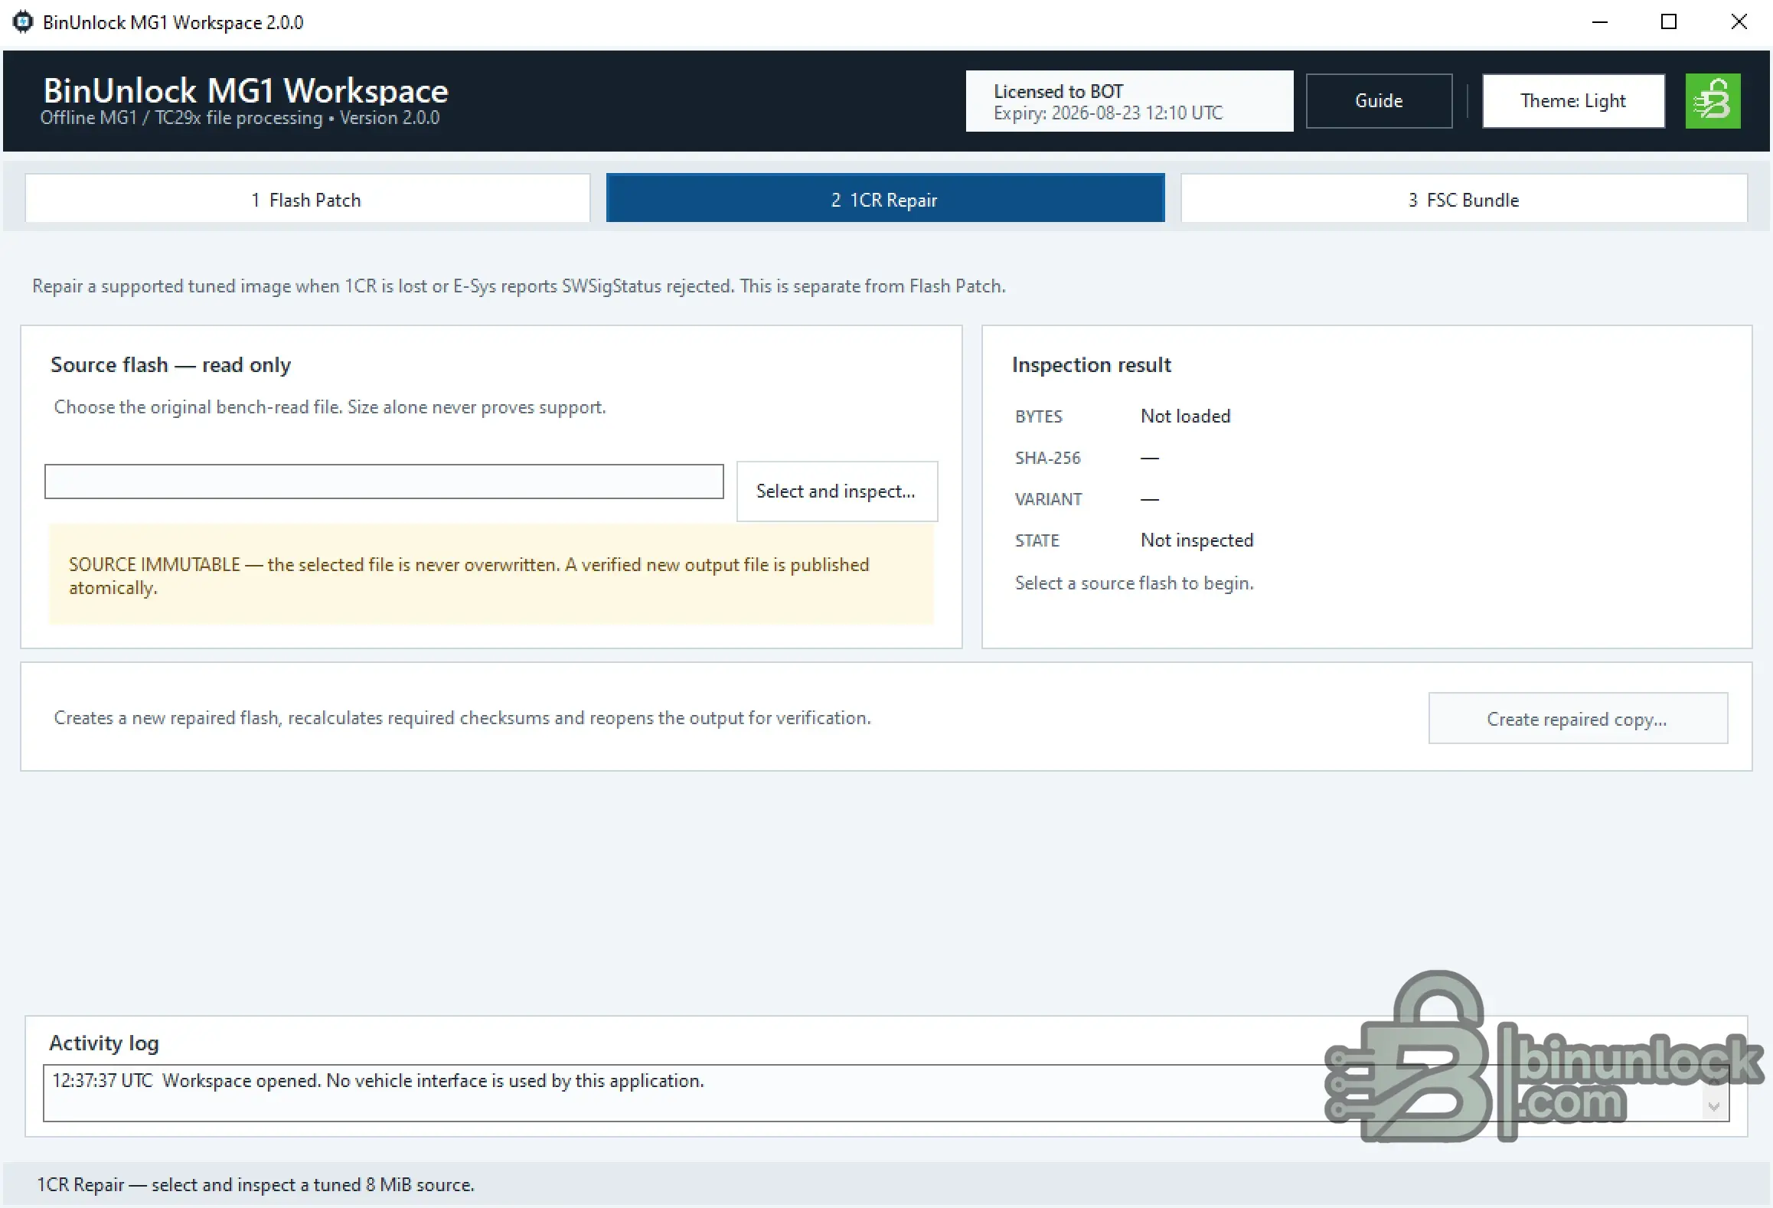Click the green BinUnlock logo icon in header
The width and height of the screenshot is (1773, 1208).
(1713, 101)
